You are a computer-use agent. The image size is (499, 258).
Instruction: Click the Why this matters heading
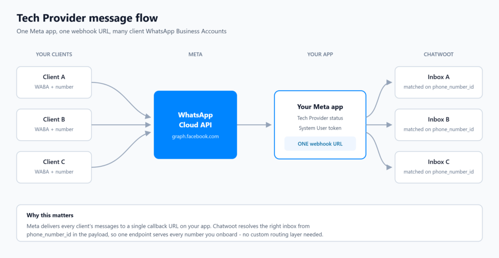point(50,215)
